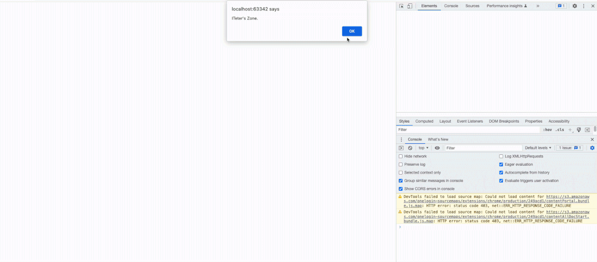Open the drawer three-dot menu

[401, 139]
